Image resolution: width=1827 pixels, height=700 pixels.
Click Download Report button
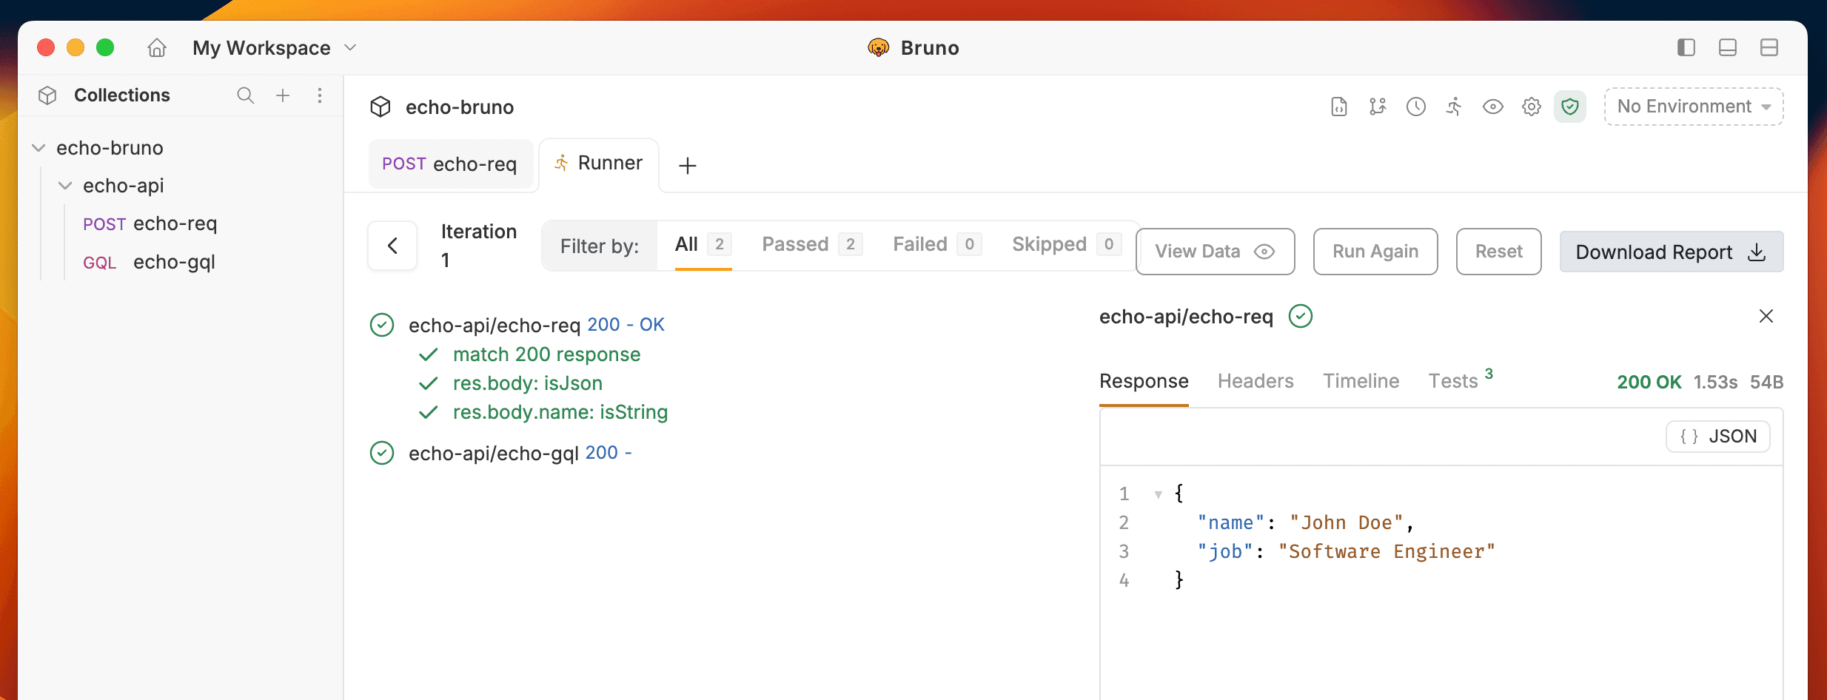click(1670, 252)
